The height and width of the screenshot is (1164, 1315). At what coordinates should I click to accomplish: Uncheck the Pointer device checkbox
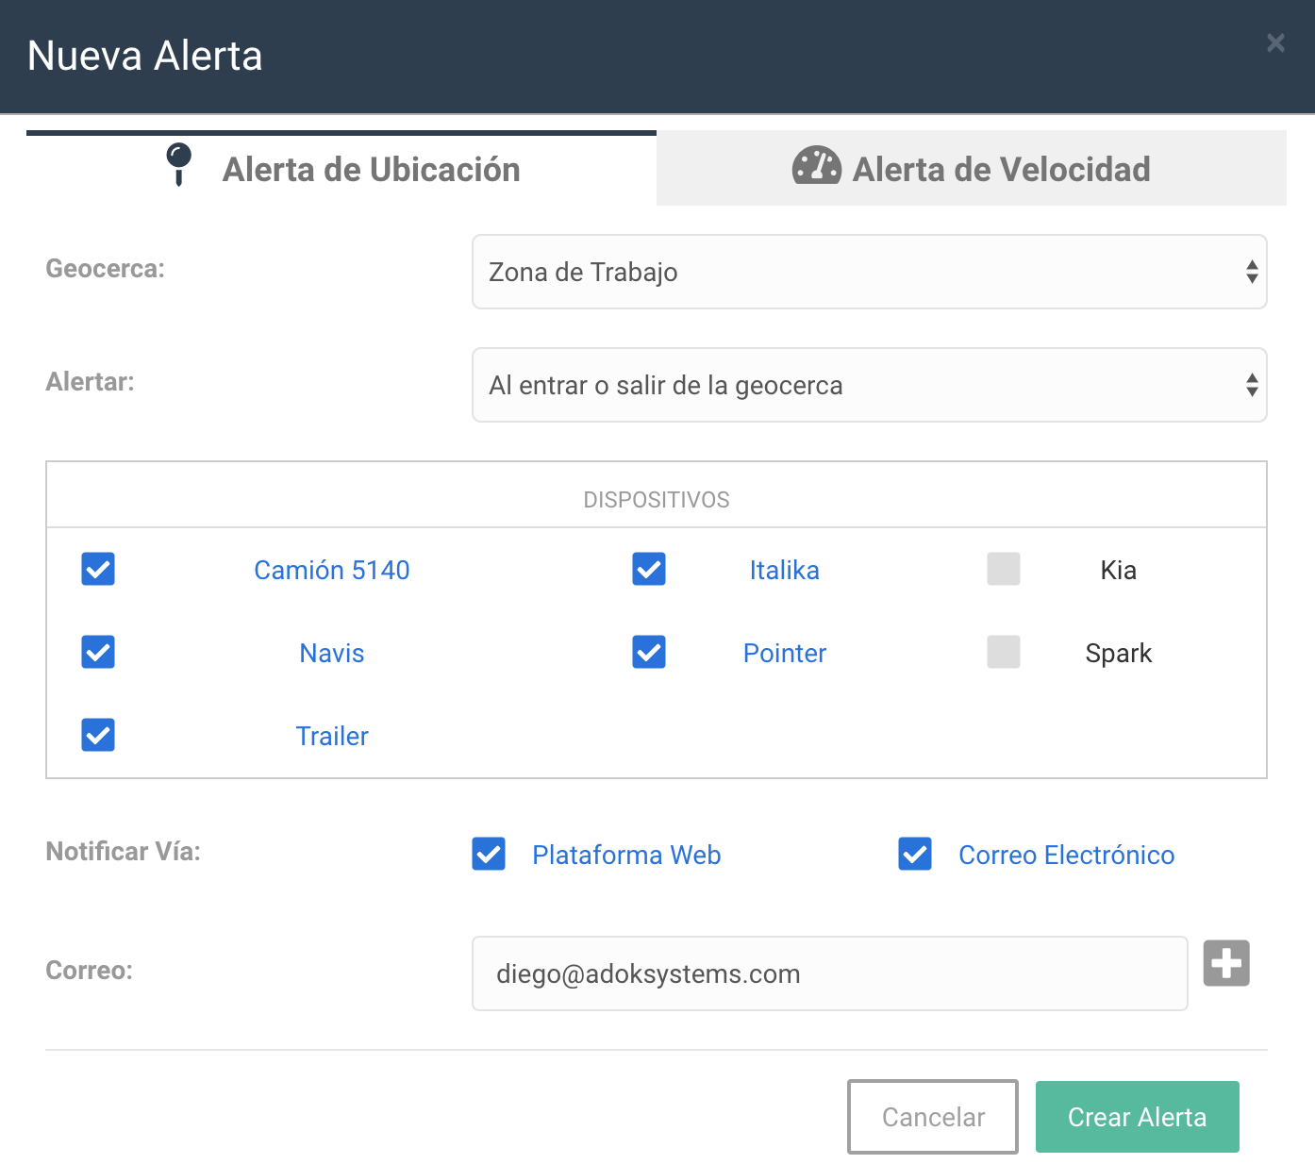(x=649, y=652)
